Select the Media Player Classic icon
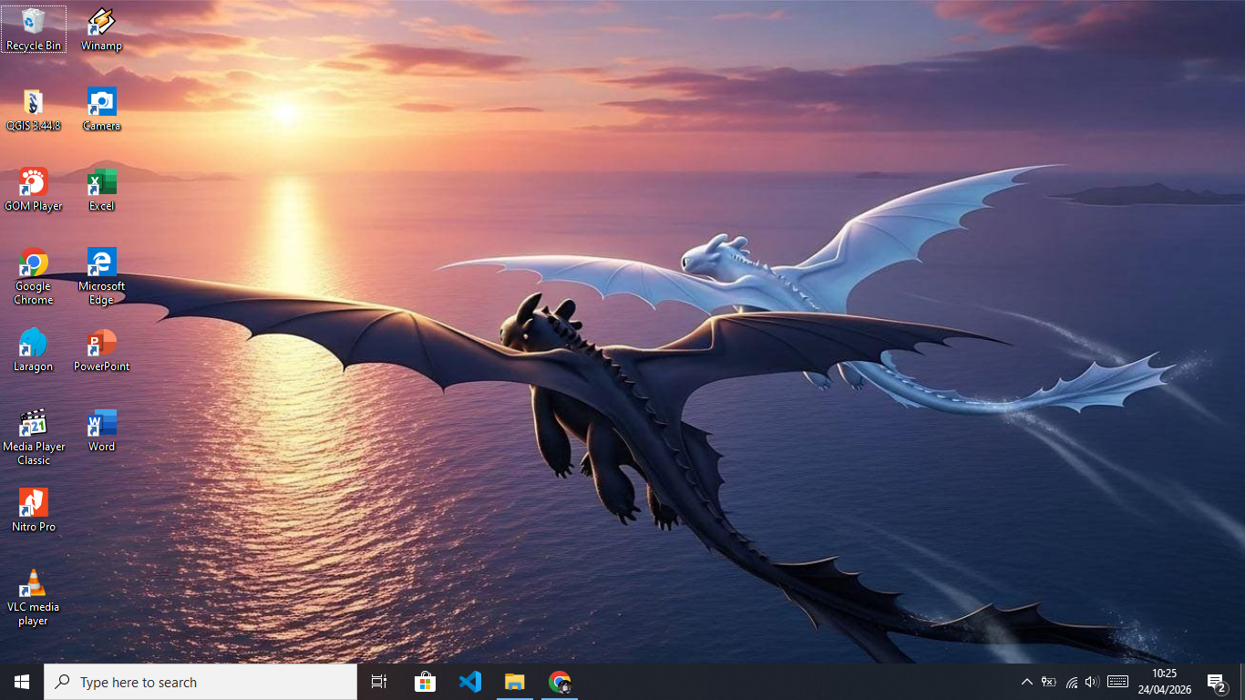Screen dimensions: 1245x700 [x=34, y=437]
